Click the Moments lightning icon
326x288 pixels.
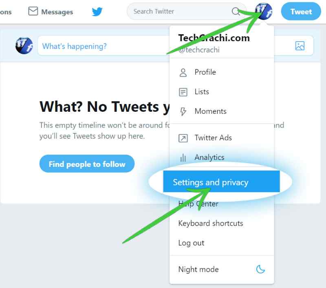[x=183, y=111]
